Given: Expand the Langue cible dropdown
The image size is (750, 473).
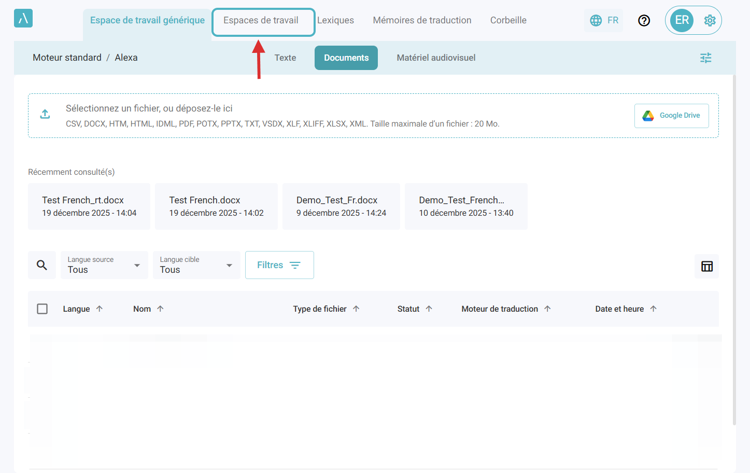Looking at the screenshot, I should pyautogui.click(x=196, y=265).
